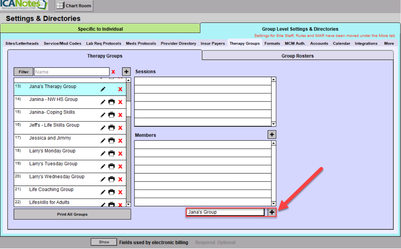Delete Larry's Wednesday Group
The height and width of the screenshot is (249, 401).
(x=120, y=179)
